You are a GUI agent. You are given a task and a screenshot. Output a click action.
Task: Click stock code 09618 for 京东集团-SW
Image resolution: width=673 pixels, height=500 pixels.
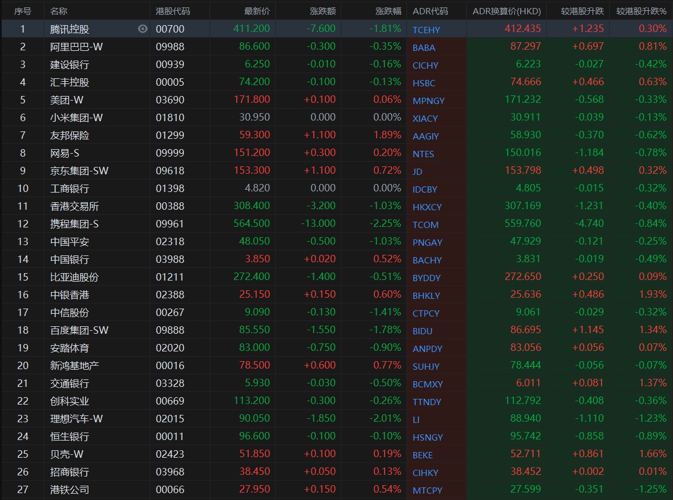(x=170, y=170)
